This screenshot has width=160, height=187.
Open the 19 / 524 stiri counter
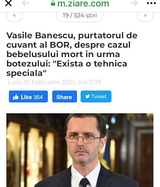(80, 16)
